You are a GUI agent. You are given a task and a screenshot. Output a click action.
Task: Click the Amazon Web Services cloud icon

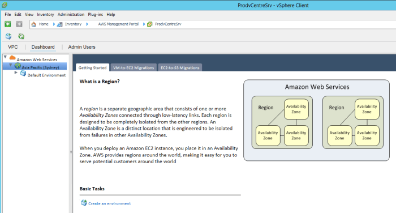click(12, 58)
